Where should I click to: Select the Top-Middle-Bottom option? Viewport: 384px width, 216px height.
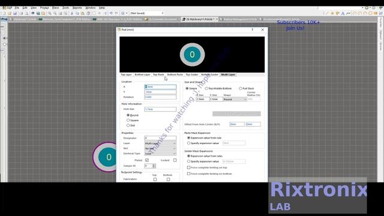[206, 88]
